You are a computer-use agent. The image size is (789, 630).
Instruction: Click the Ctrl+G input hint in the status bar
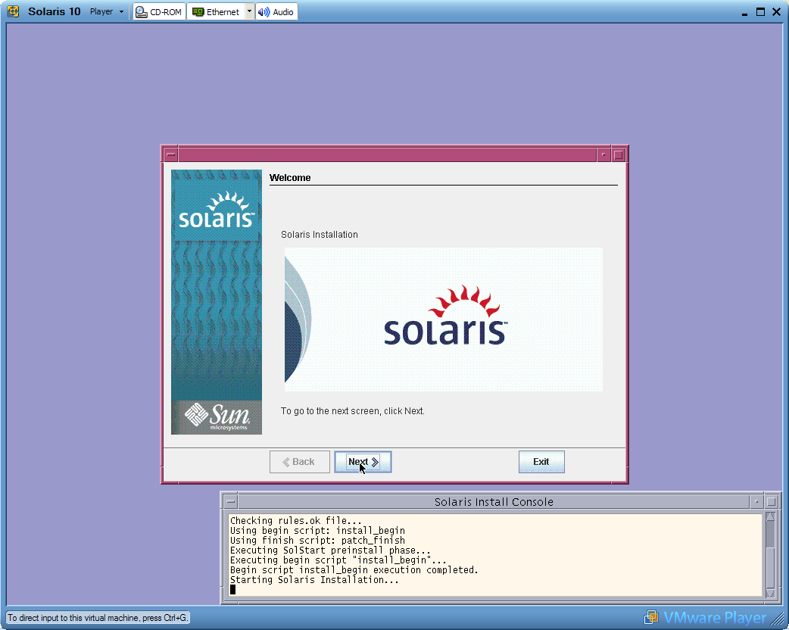pos(98,617)
